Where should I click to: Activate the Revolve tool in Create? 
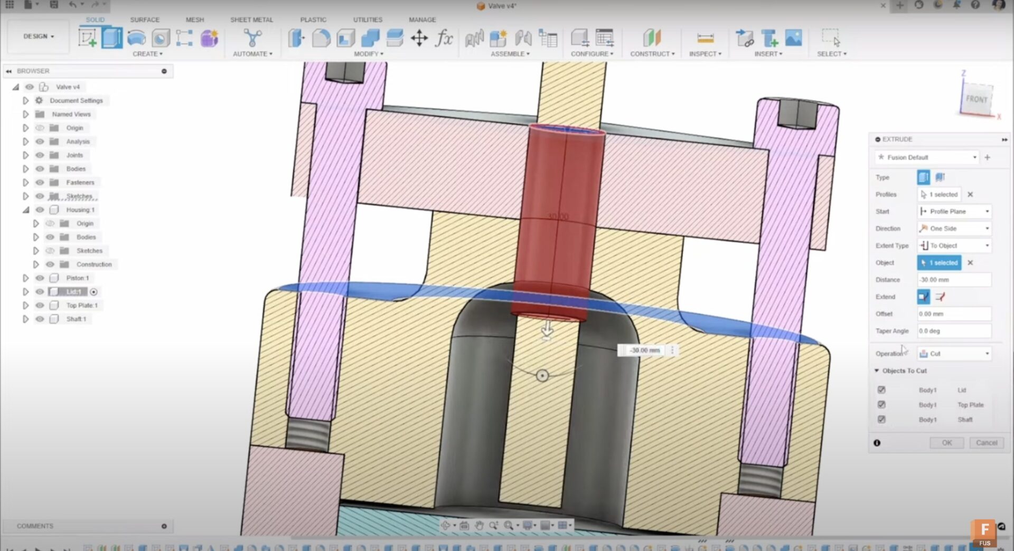[136, 37]
